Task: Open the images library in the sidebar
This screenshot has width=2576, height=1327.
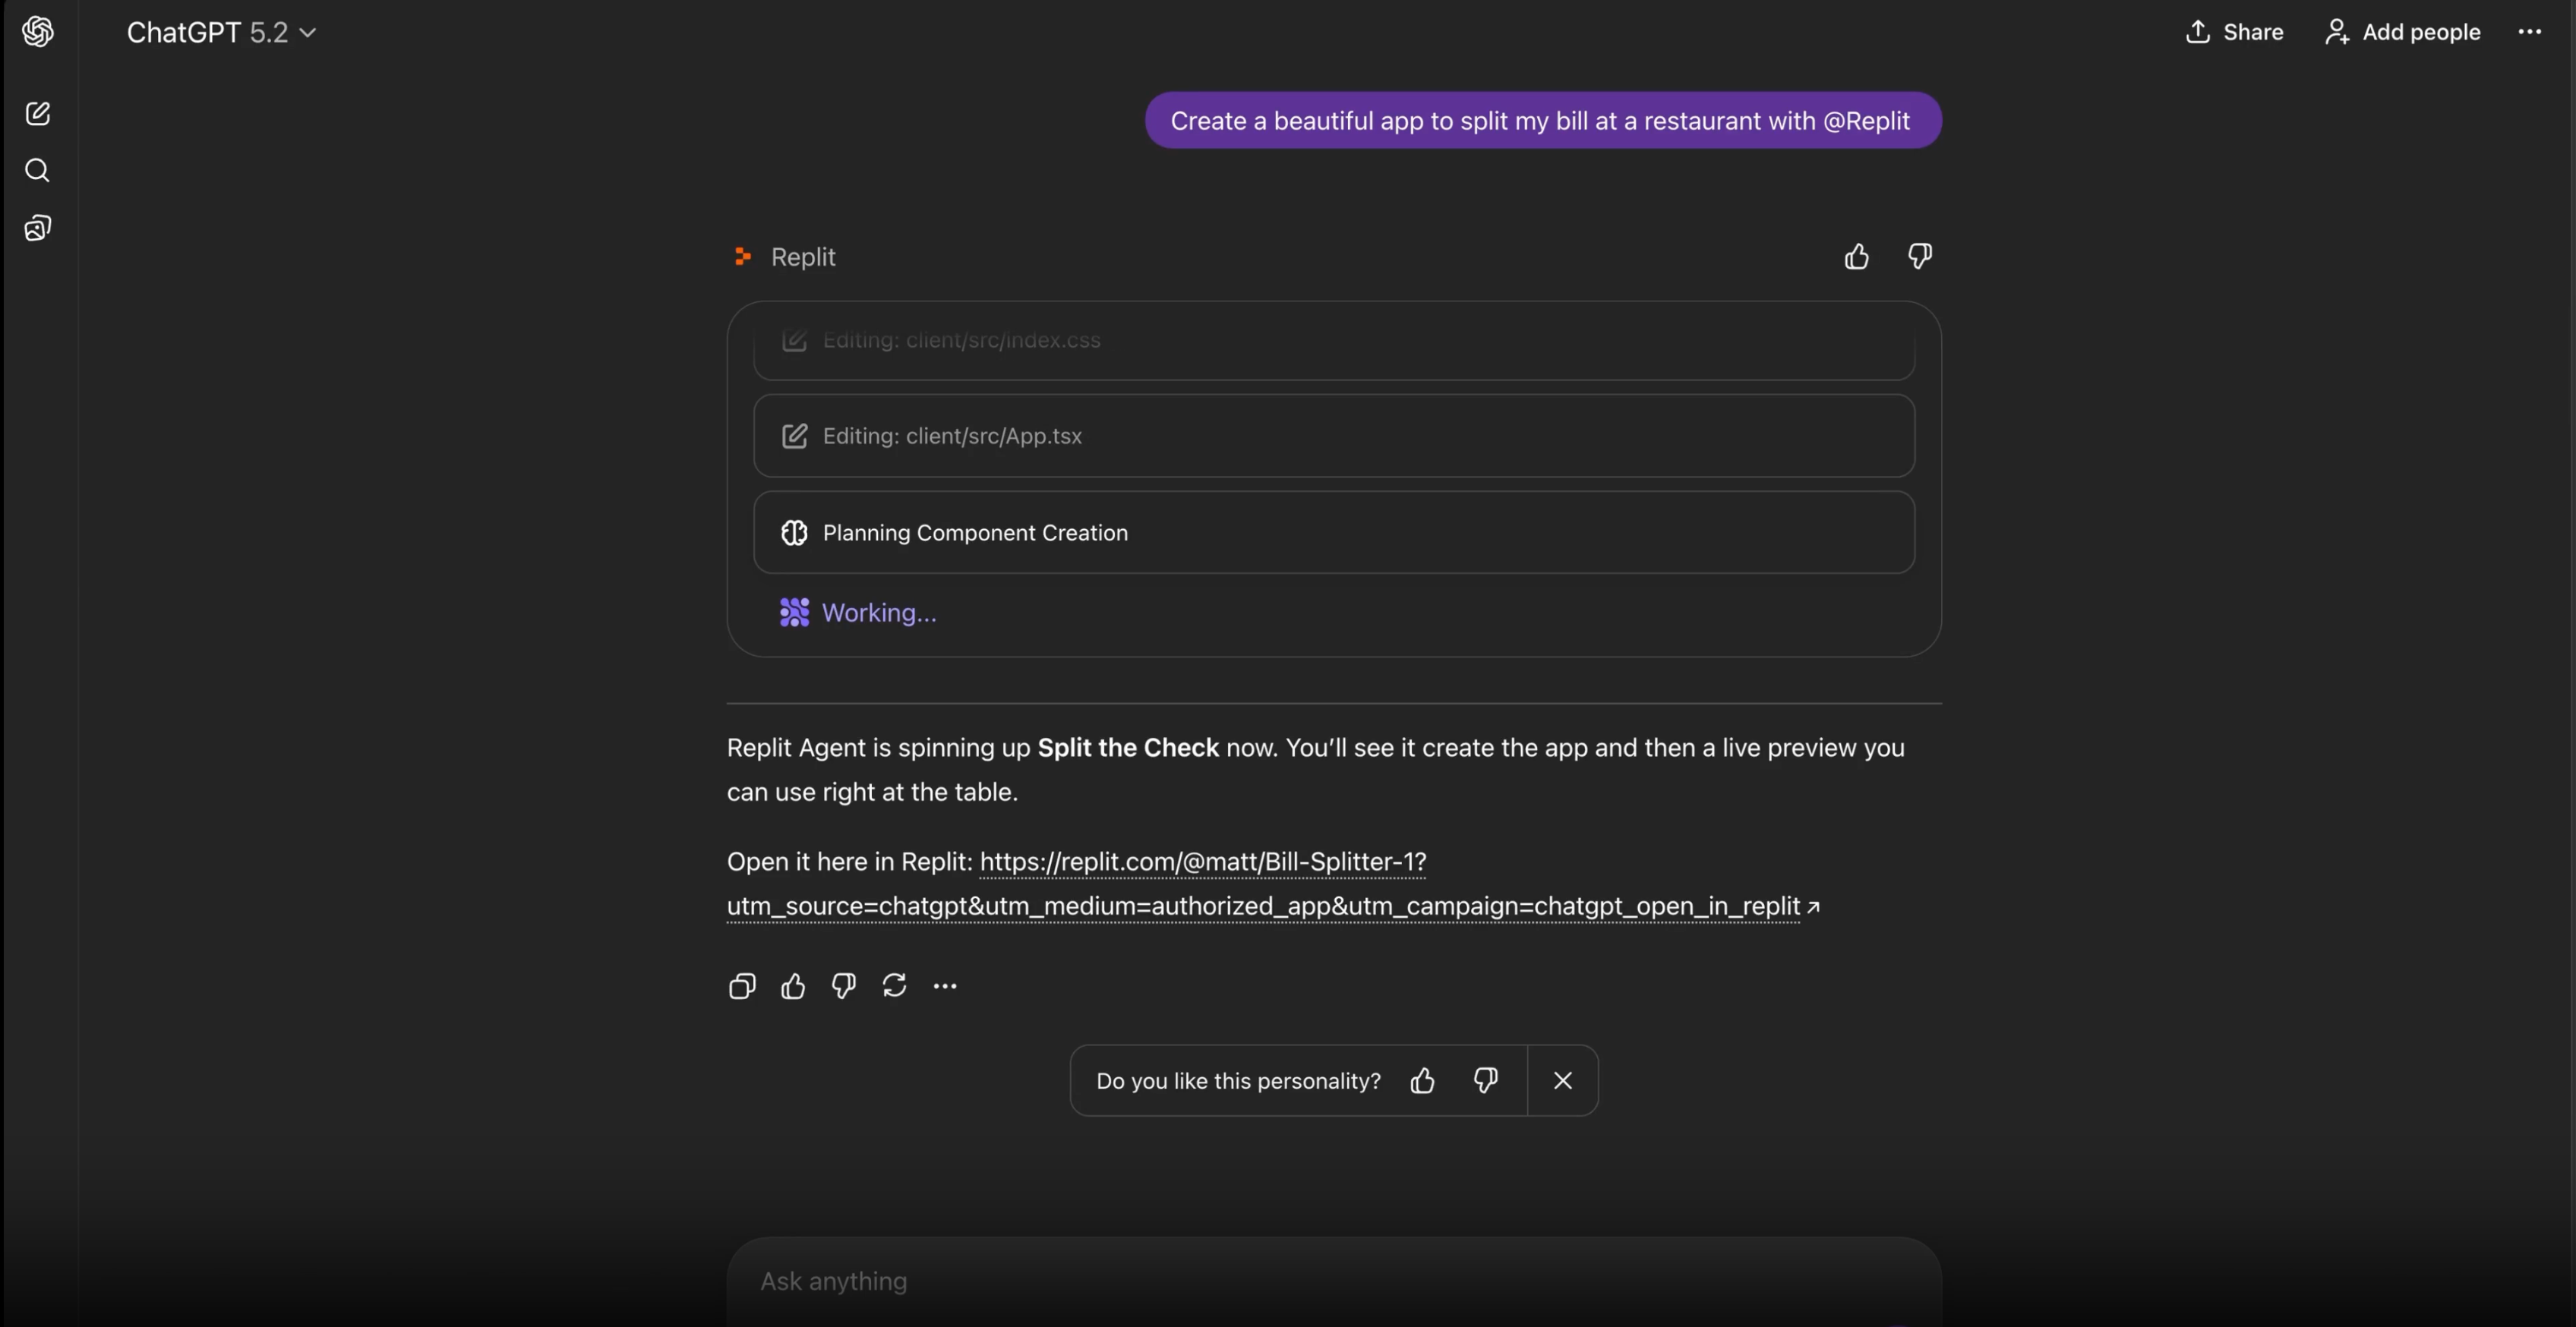Action: click(37, 227)
